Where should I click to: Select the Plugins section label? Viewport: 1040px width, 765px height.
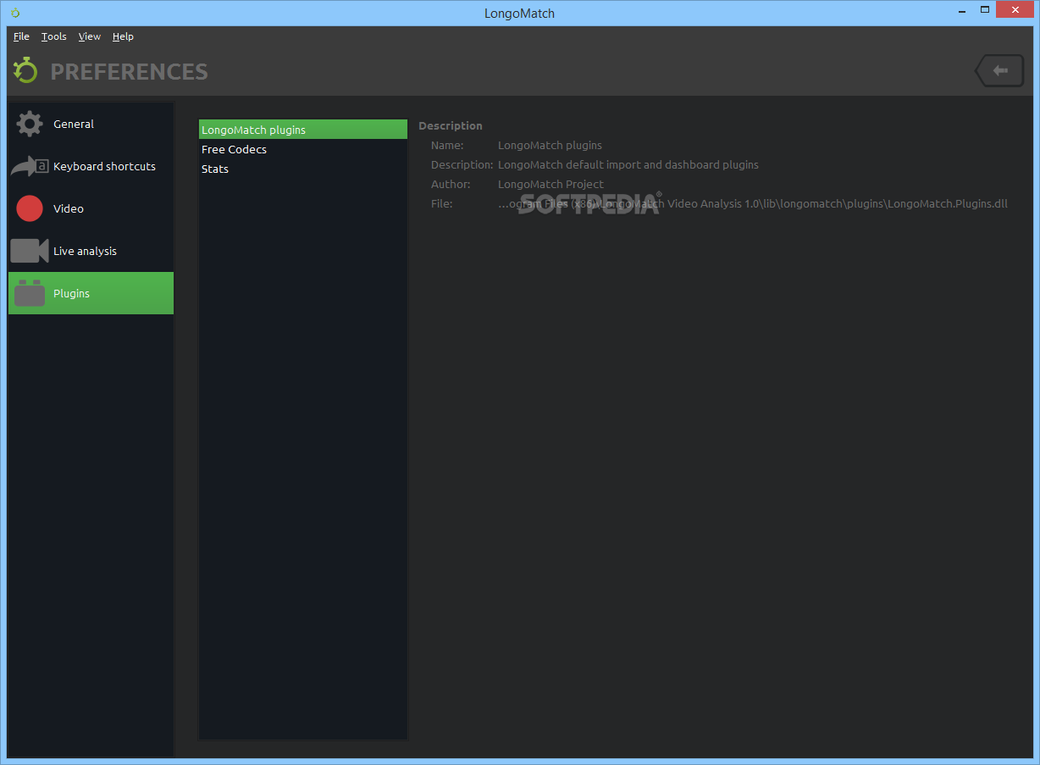click(71, 293)
